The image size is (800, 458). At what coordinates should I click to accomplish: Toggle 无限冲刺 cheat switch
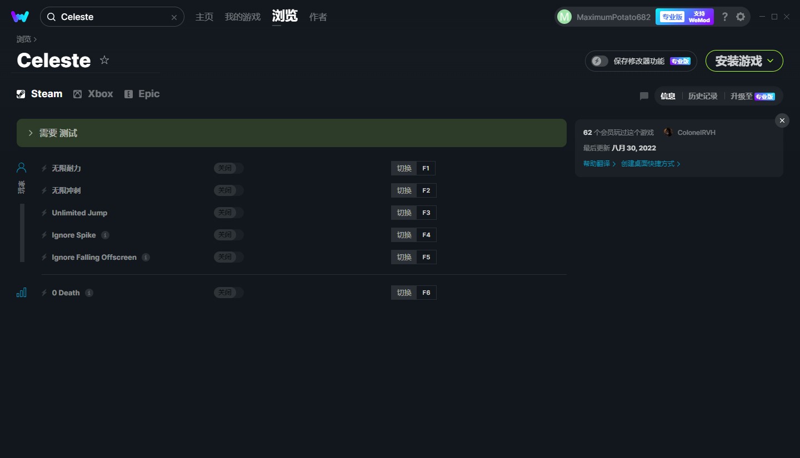pos(229,190)
